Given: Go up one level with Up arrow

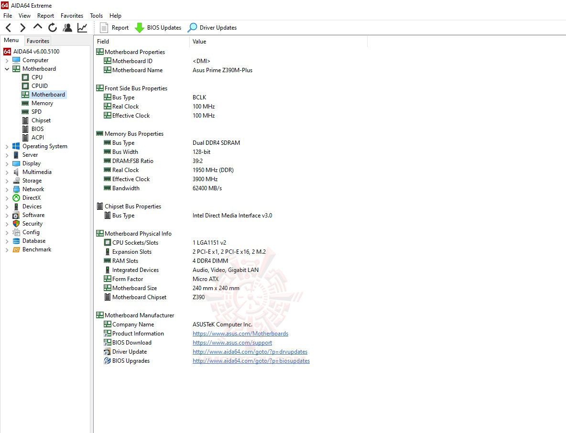Looking at the screenshot, I should [x=38, y=27].
